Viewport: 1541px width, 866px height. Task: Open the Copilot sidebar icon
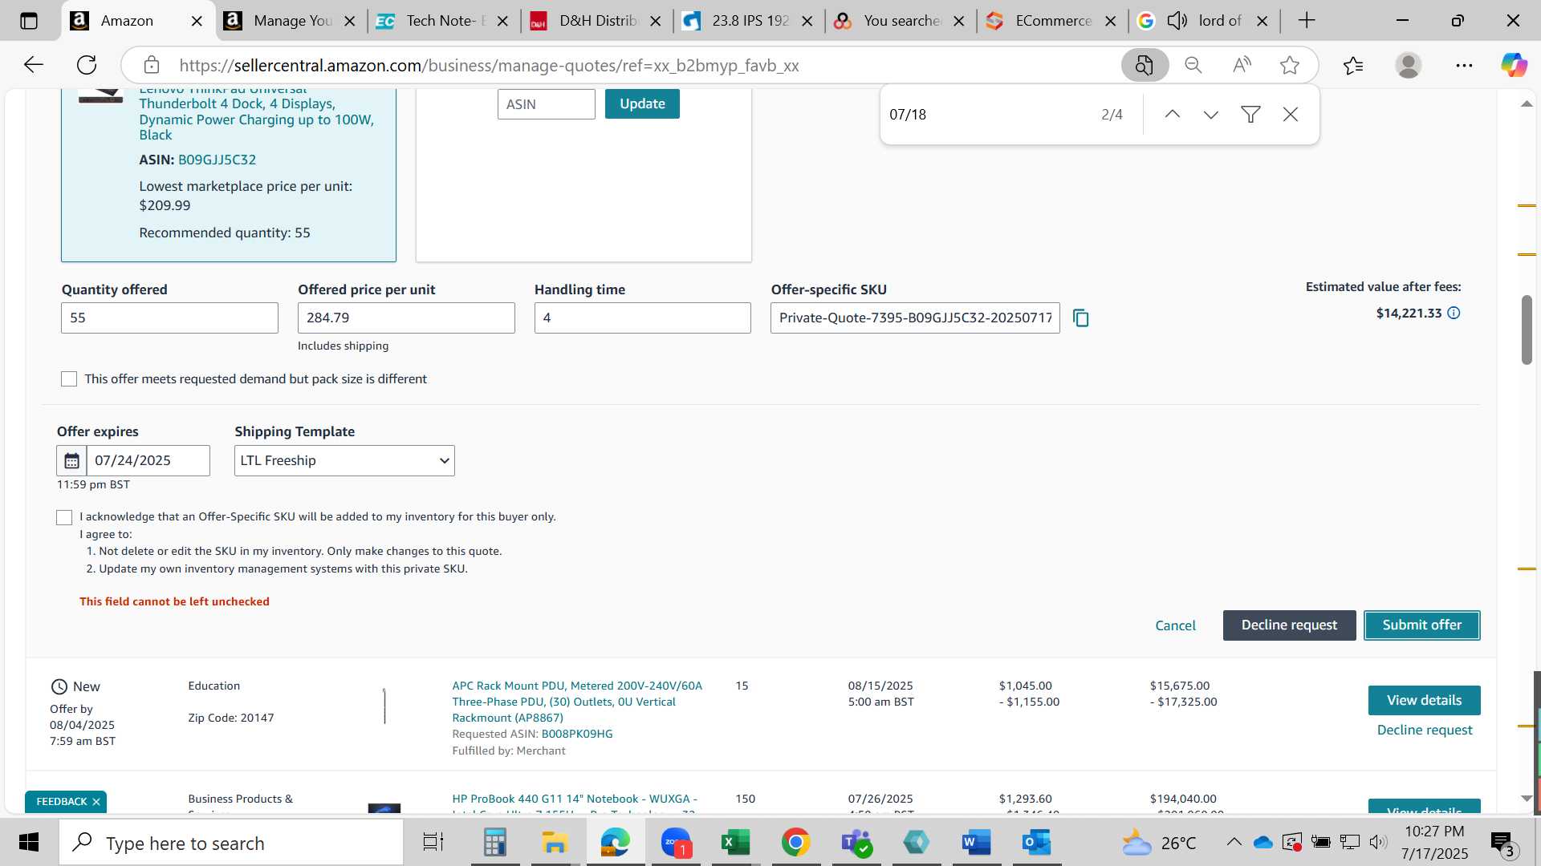point(1515,65)
